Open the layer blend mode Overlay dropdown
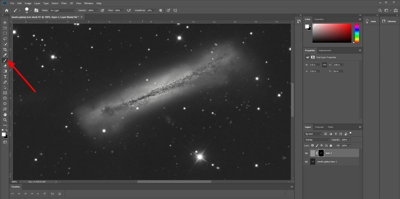 317,140
